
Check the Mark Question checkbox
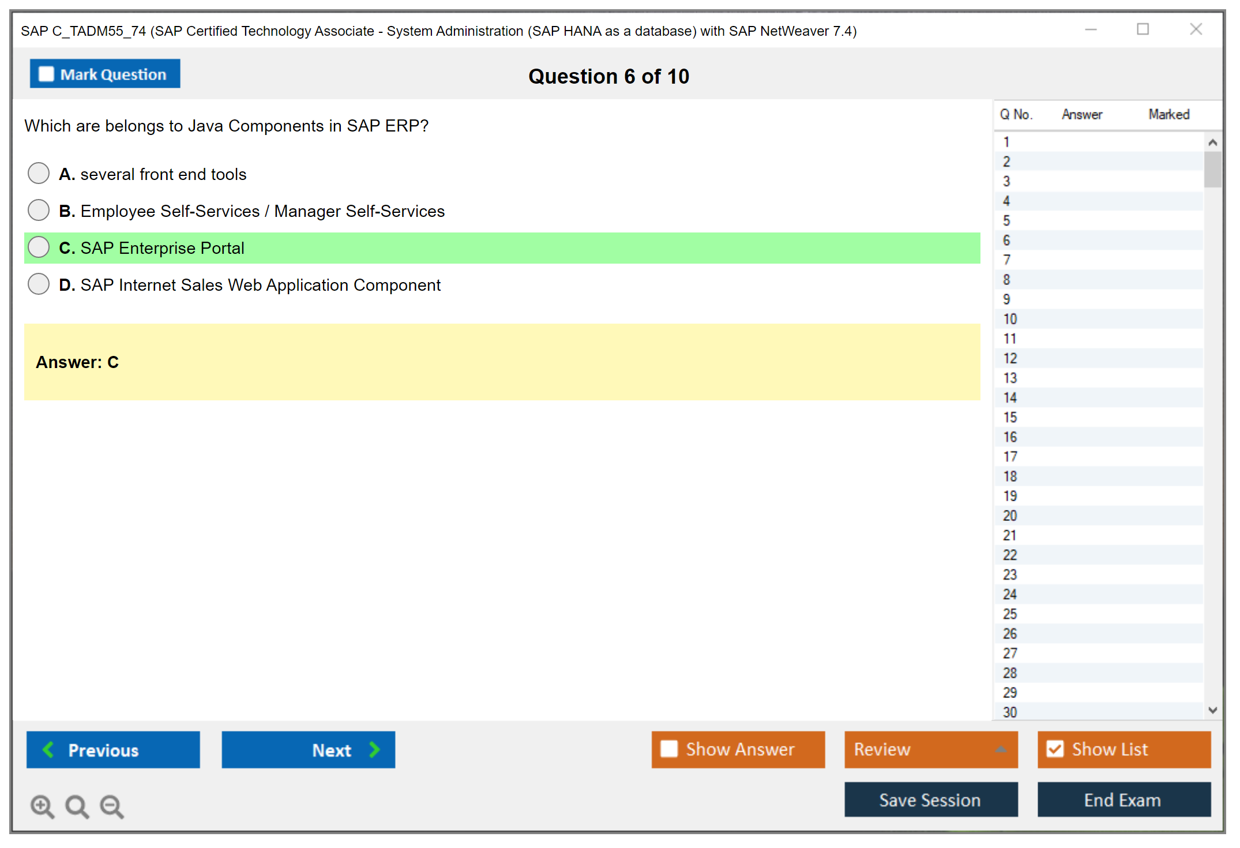coord(47,74)
